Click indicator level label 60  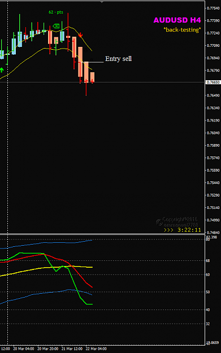(207, 274)
